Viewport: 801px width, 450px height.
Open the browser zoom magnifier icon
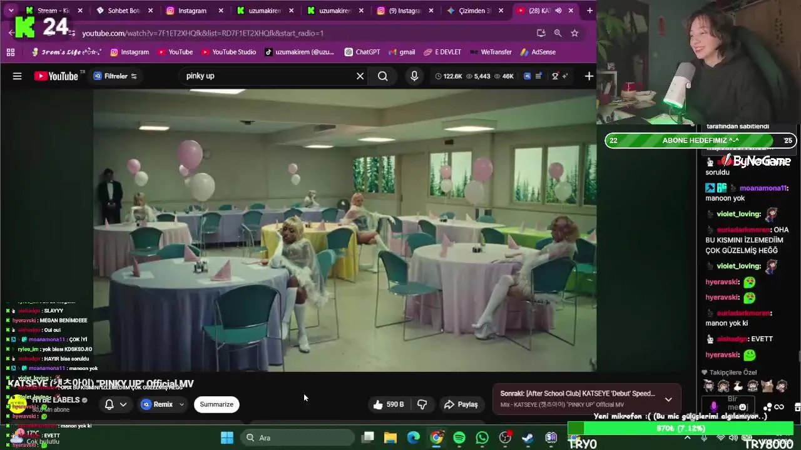(x=558, y=33)
